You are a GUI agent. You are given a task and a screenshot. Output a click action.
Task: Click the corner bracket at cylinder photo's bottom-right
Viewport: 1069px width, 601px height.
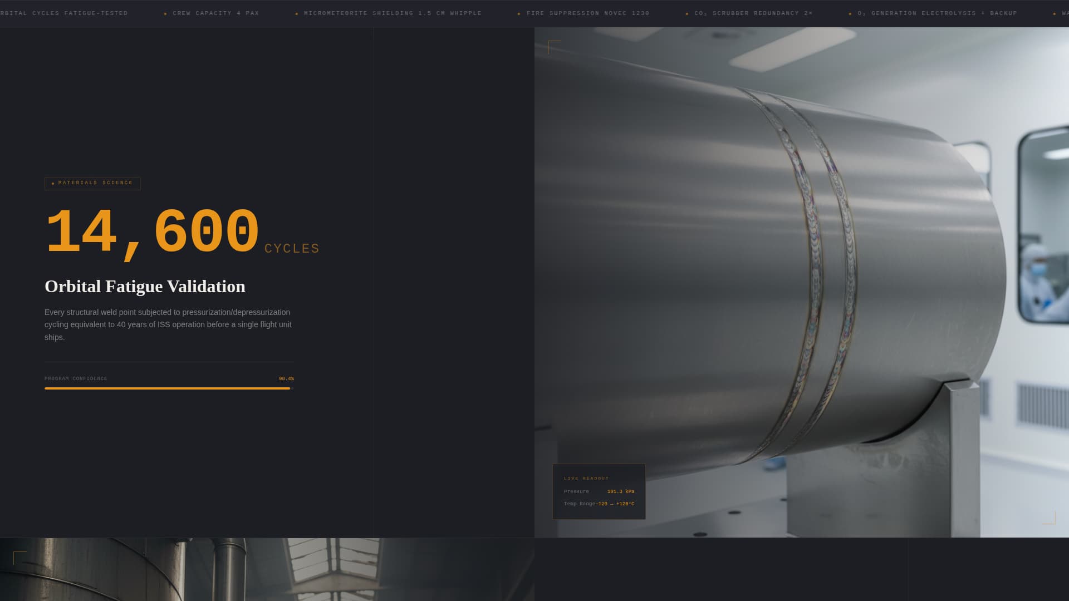pyautogui.click(x=1049, y=518)
